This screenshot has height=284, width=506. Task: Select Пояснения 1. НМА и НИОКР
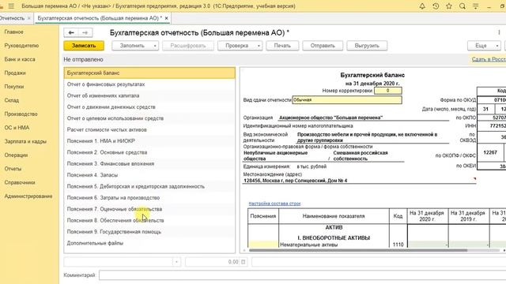[149, 141]
